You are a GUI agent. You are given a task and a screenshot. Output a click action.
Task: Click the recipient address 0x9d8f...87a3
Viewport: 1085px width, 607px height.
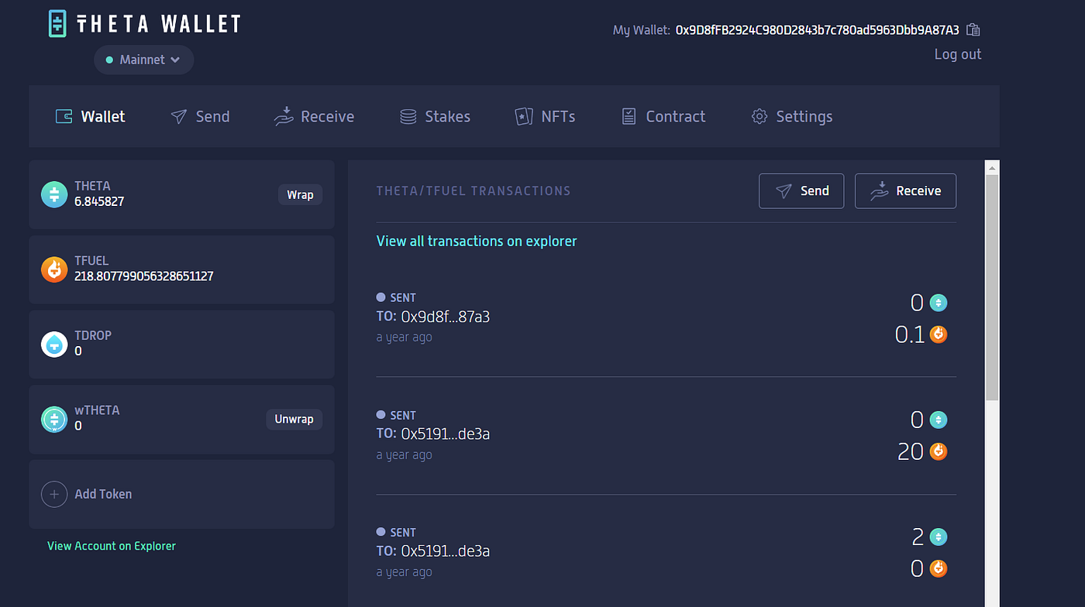click(x=446, y=317)
